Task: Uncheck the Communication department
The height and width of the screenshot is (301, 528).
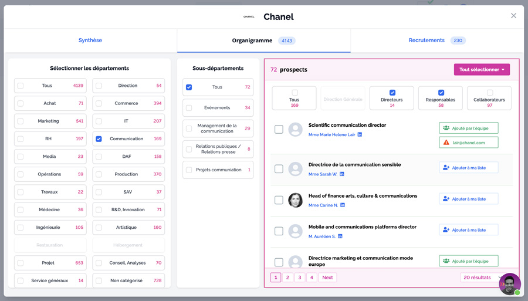Action: pos(99,138)
